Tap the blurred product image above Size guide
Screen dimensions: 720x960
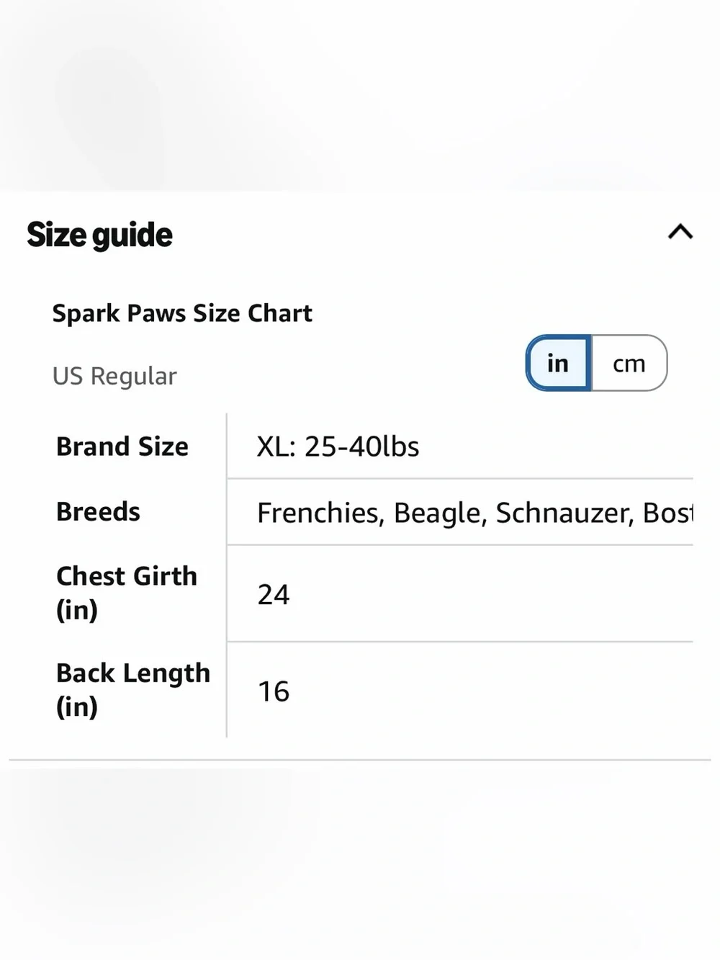360,95
